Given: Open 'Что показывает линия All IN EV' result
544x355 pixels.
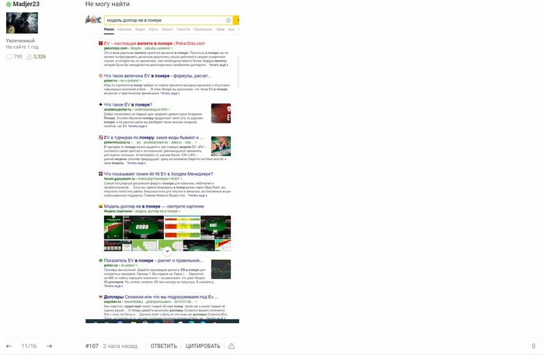Looking at the screenshot, I should 159,174.
